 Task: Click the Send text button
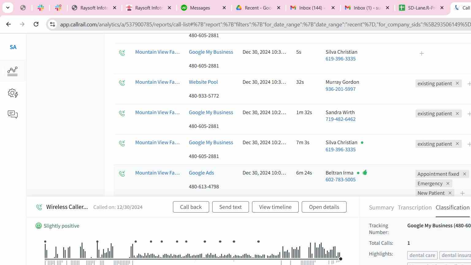[x=231, y=207]
